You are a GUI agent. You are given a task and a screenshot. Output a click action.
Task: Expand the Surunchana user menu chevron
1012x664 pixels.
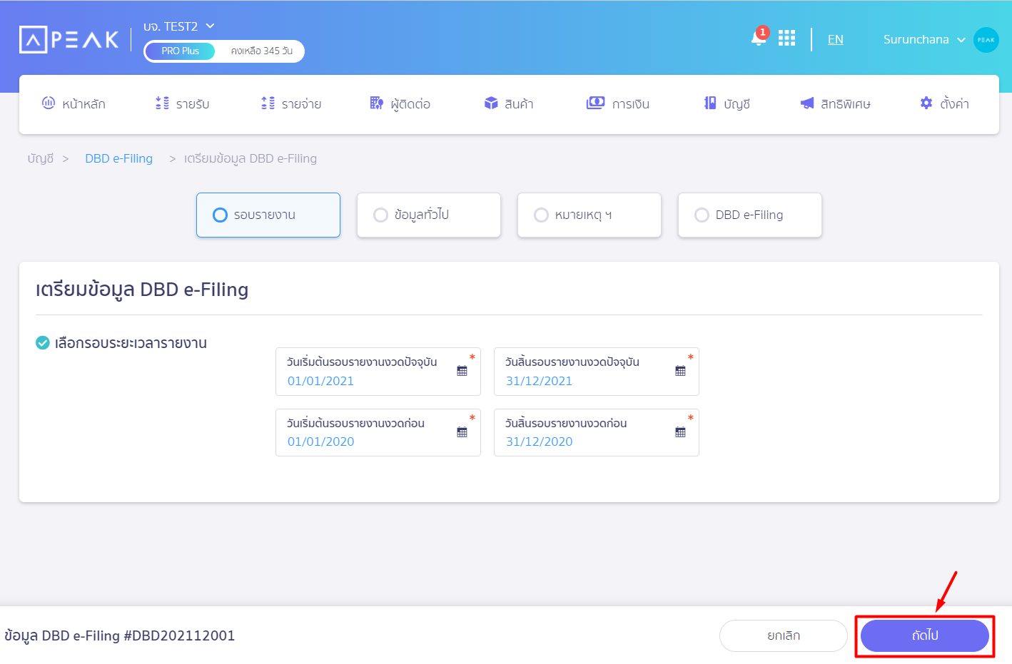[x=961, y=40]
